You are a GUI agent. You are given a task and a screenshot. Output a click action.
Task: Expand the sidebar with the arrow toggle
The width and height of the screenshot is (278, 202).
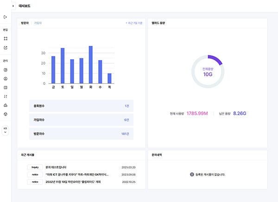click(x=13, y=6)
